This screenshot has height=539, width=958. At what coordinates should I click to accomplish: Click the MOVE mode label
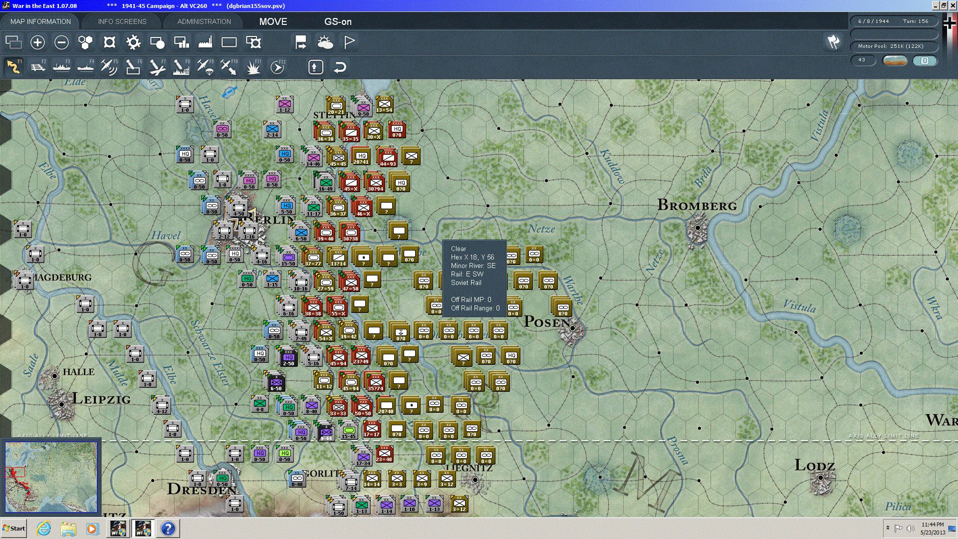pyautogui.click(x=273, y=21)
